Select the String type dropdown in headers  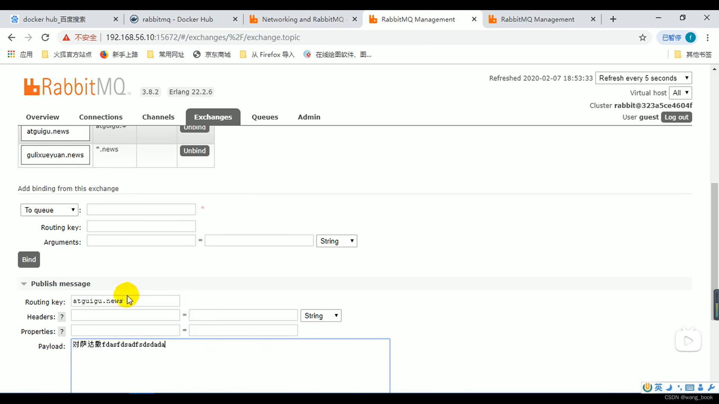pyautogui.click(x=321, y=315)
